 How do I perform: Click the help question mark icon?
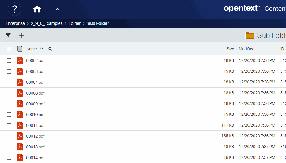coord(14,9)
